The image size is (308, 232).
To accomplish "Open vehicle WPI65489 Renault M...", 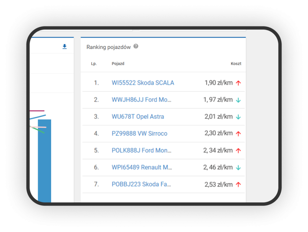I will pos(142,167).
